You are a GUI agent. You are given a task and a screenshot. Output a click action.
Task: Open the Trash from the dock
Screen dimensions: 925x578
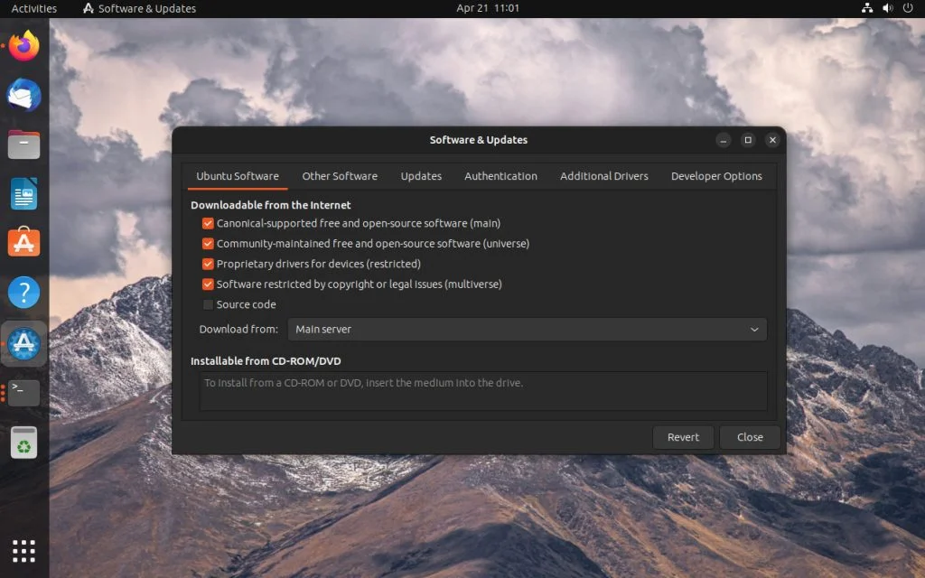[23, 443]
